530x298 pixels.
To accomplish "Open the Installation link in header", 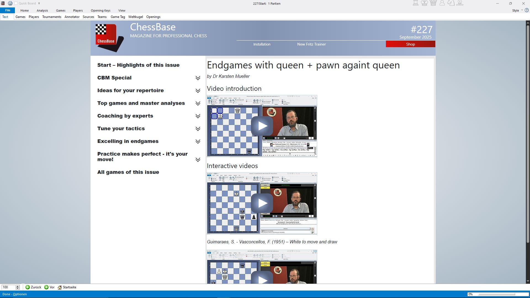I will [x=262, y=44].
